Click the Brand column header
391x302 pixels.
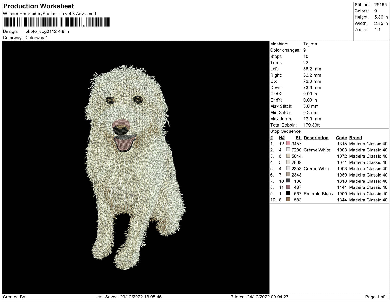pos(355,138)
